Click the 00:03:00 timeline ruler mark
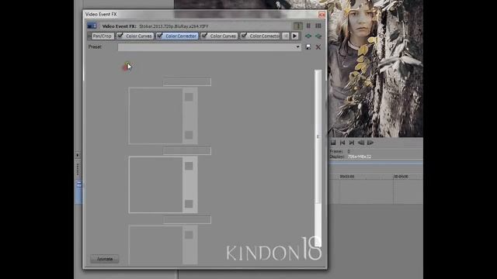Viewport: 497px width, 279px height. (347, 177)
